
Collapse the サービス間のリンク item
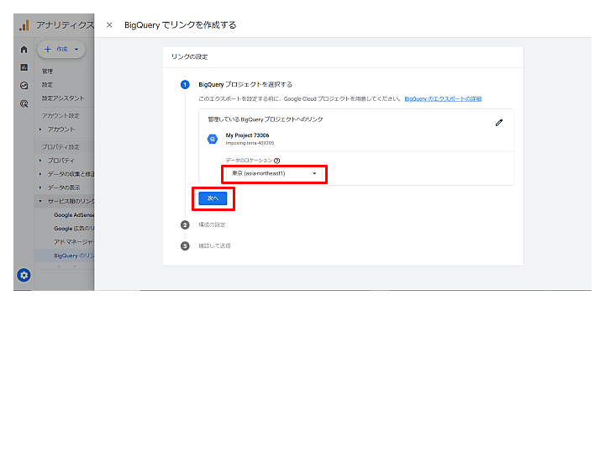pyautogui.click(x=66, y=201)
